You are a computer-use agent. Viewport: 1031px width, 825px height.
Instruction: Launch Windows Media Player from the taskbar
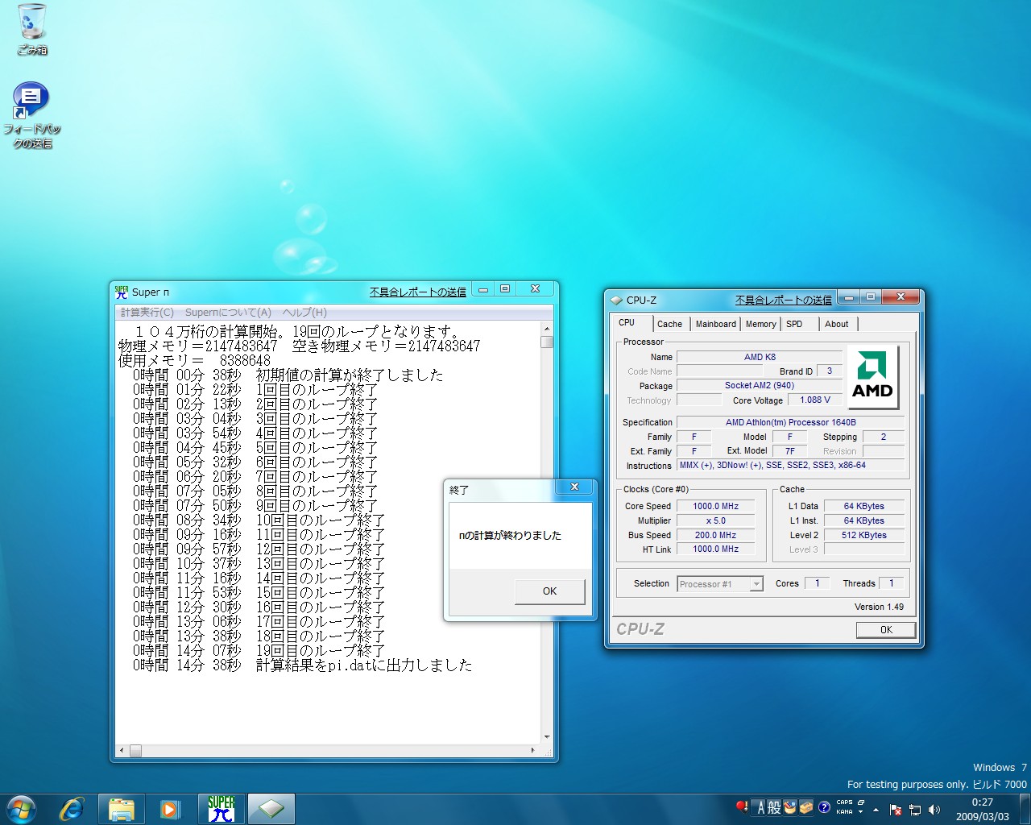[x=170, y=809]
